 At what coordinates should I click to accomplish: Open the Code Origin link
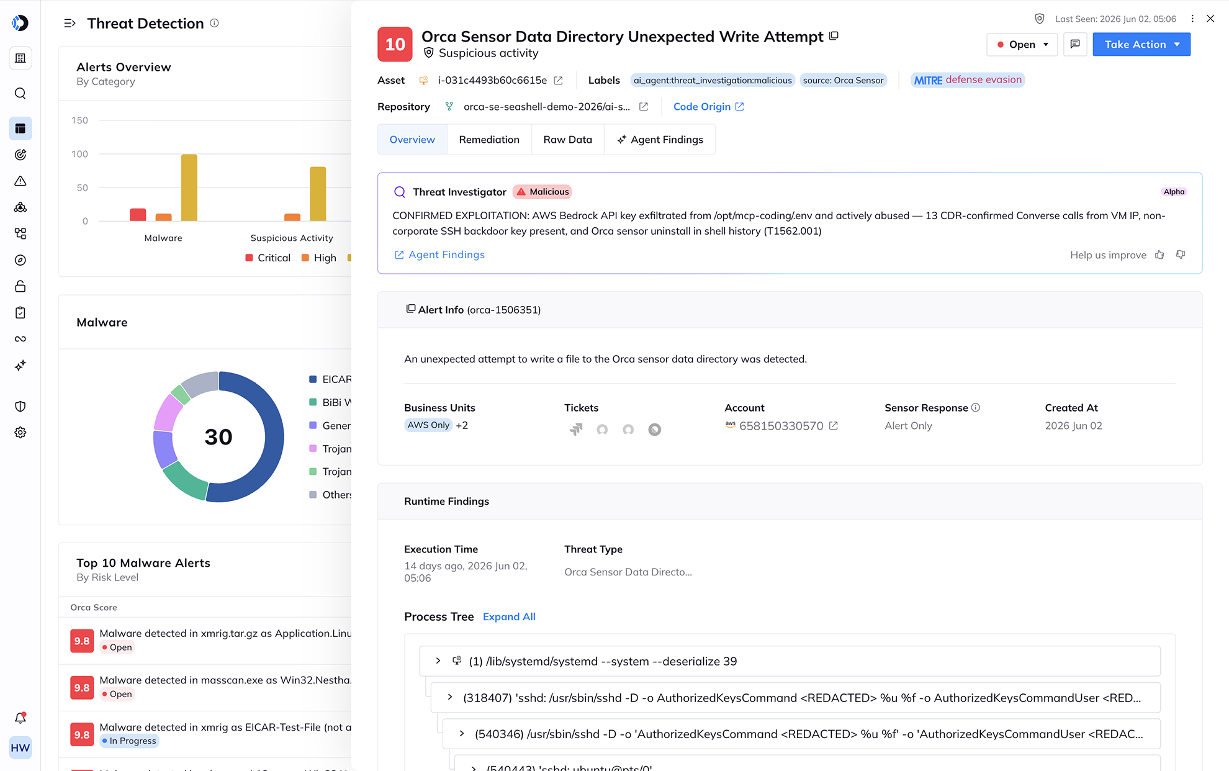pyautogui.click(x=708, y=107)
